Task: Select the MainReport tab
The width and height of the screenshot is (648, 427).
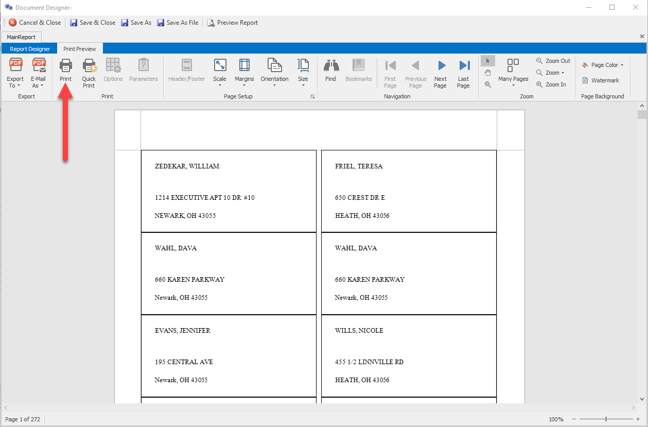Action: tap(21, 37)
